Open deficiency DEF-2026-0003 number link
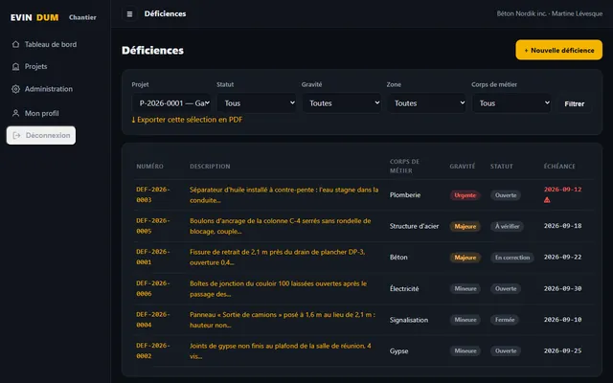The image size is (613, 383). tap(153, 194)
